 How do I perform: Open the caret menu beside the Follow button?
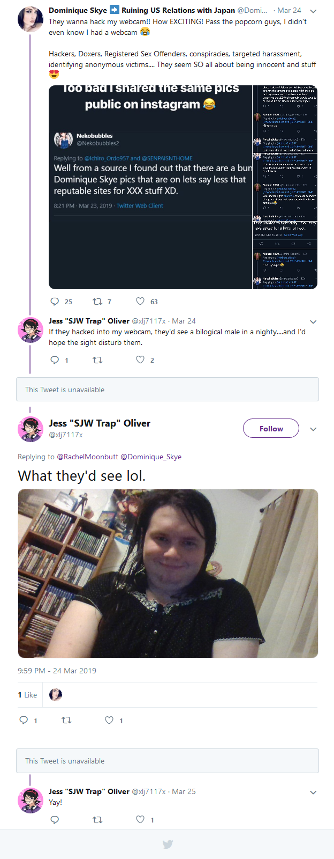(x=314, y=429)
